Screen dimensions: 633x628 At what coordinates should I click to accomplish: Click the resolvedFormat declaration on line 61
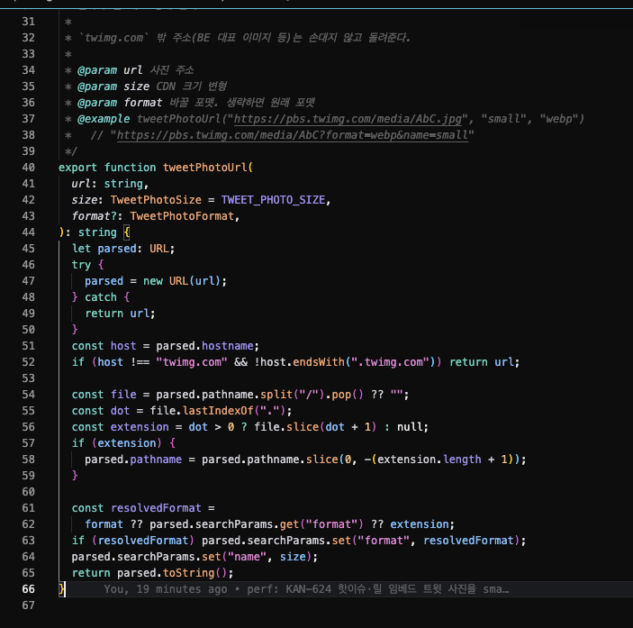pos(156,508)
